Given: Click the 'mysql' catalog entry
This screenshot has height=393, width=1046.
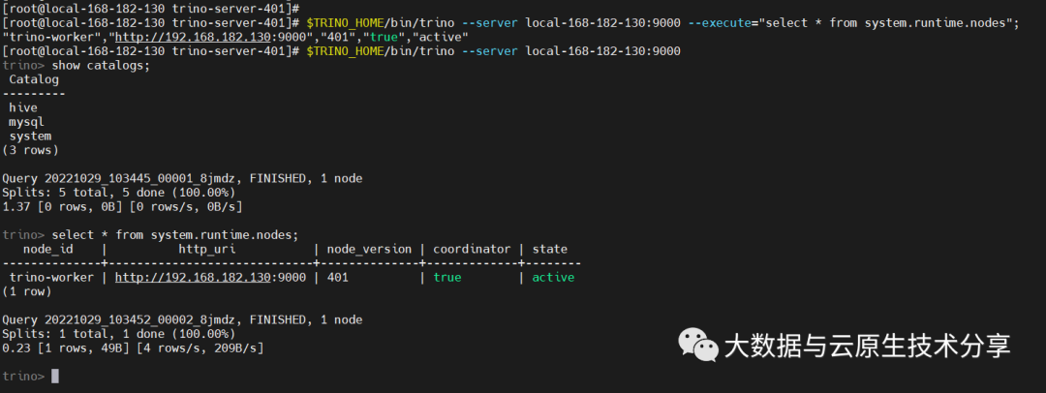Looking at the screenshot, I should click(x=27, y=122).
